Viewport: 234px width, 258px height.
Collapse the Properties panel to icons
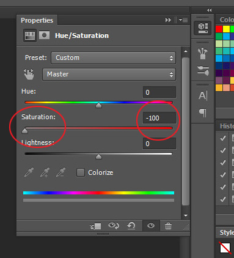tap(168, 20)
